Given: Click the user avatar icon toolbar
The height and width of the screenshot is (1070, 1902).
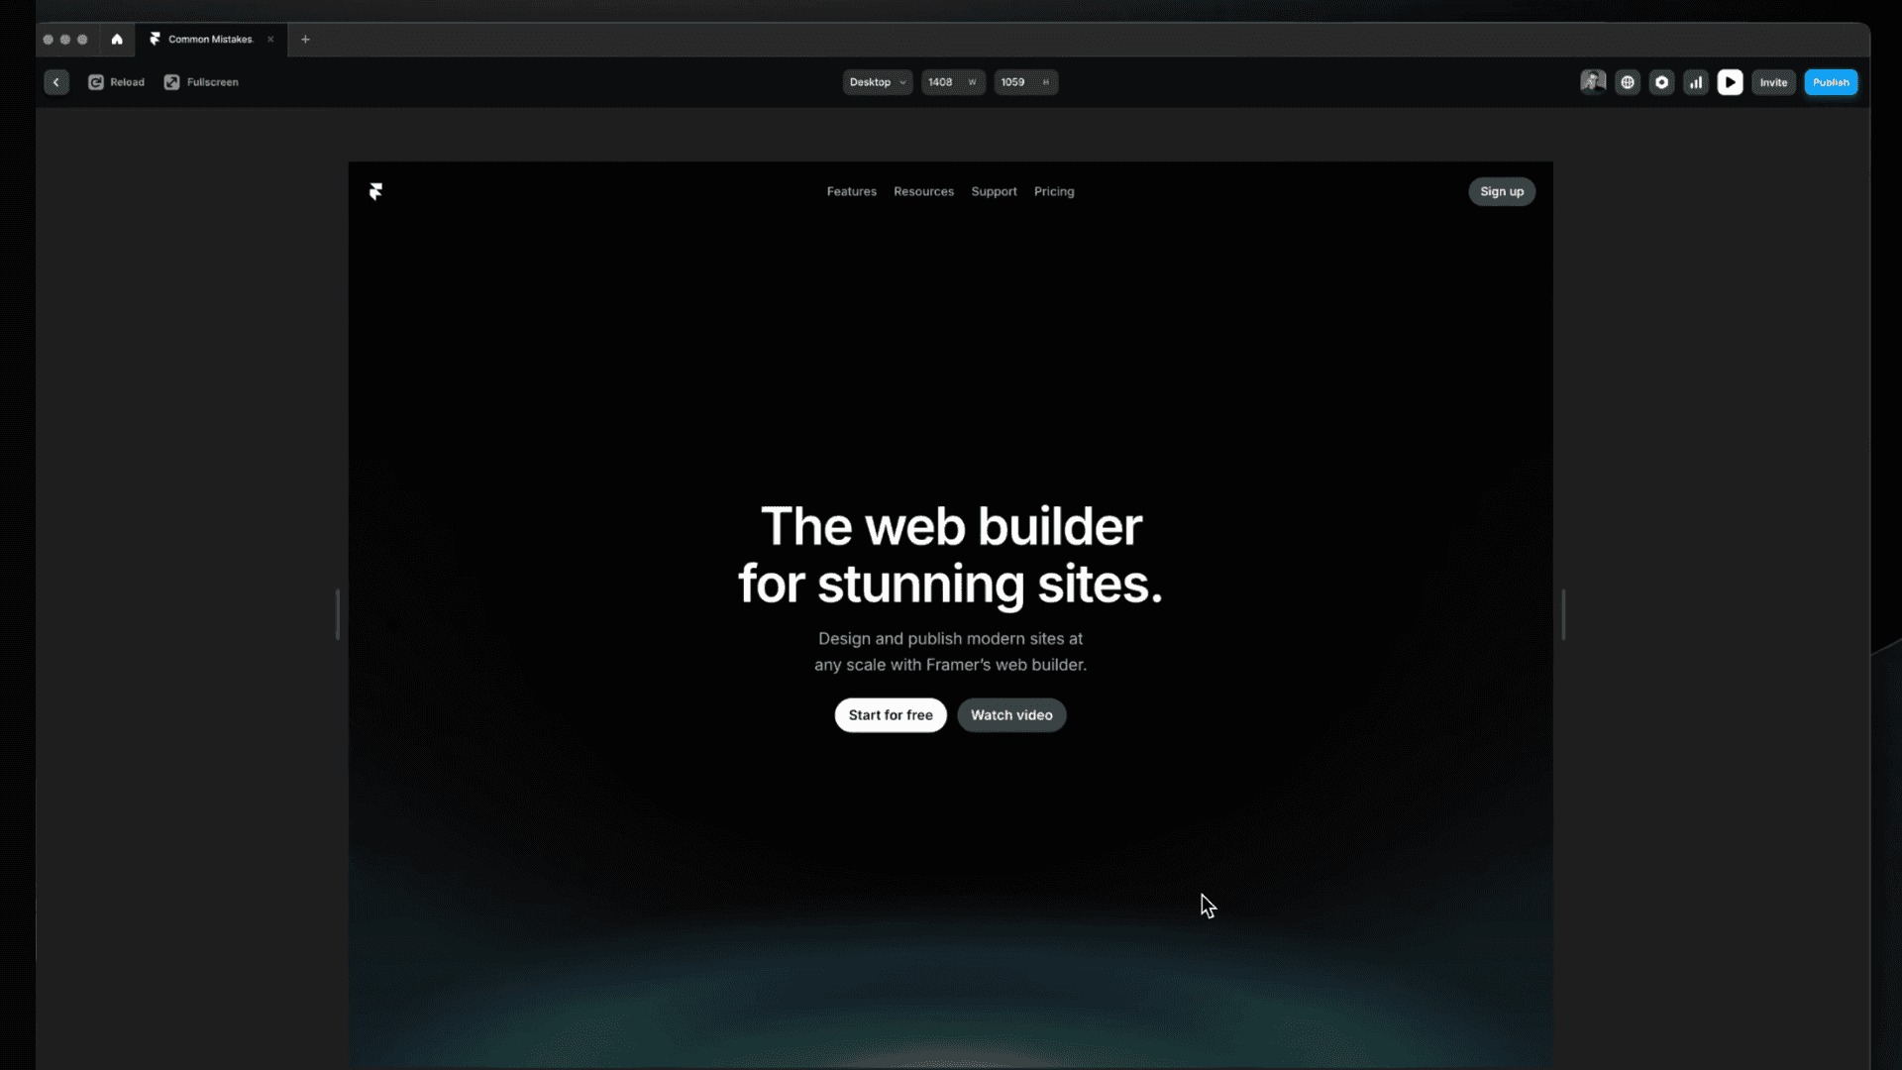Looking at the screenshot, I should (x=1592, y=81).
